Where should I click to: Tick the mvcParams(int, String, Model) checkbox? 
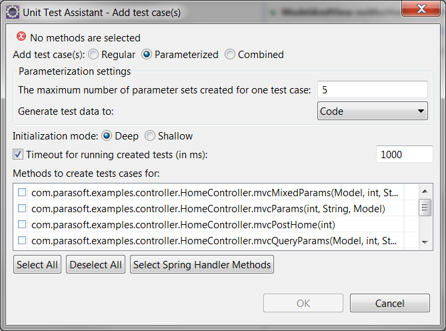22,208
